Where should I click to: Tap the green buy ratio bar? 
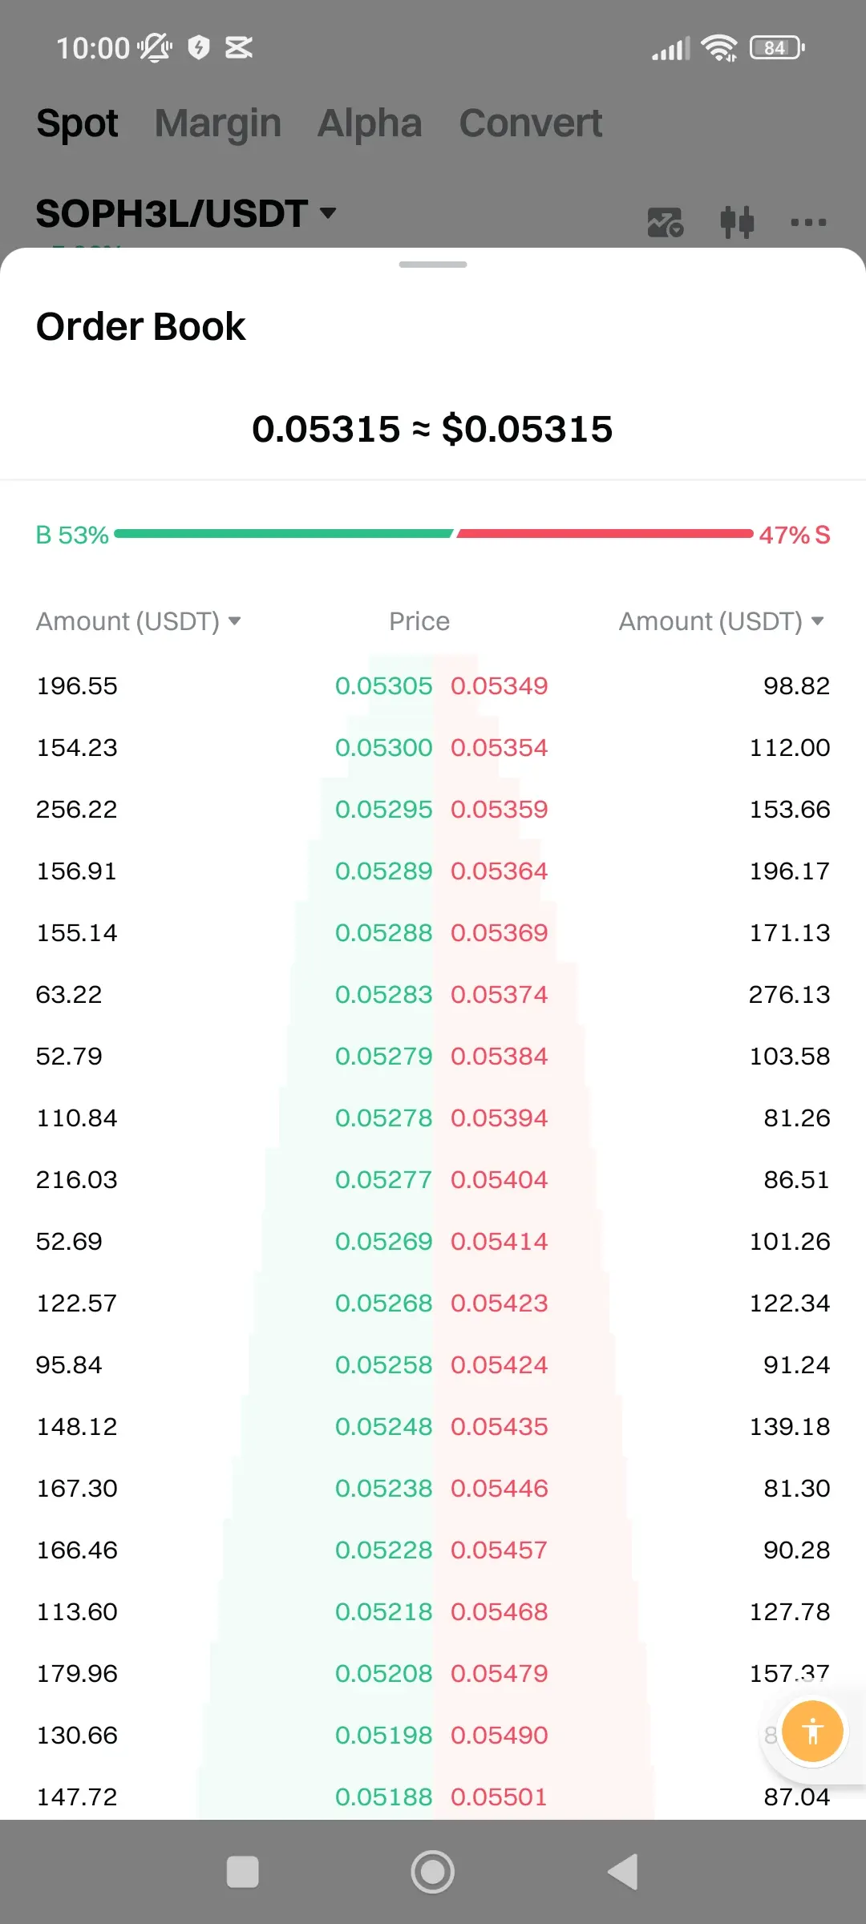tap(284, 534)
